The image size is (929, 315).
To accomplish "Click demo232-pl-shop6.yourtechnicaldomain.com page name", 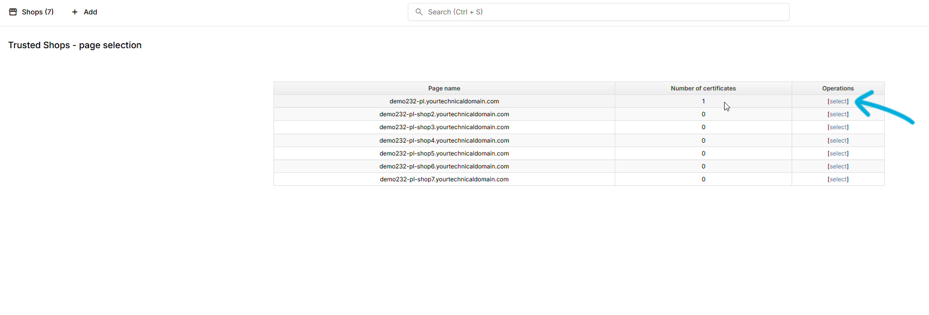I will [x=444, y=166].
